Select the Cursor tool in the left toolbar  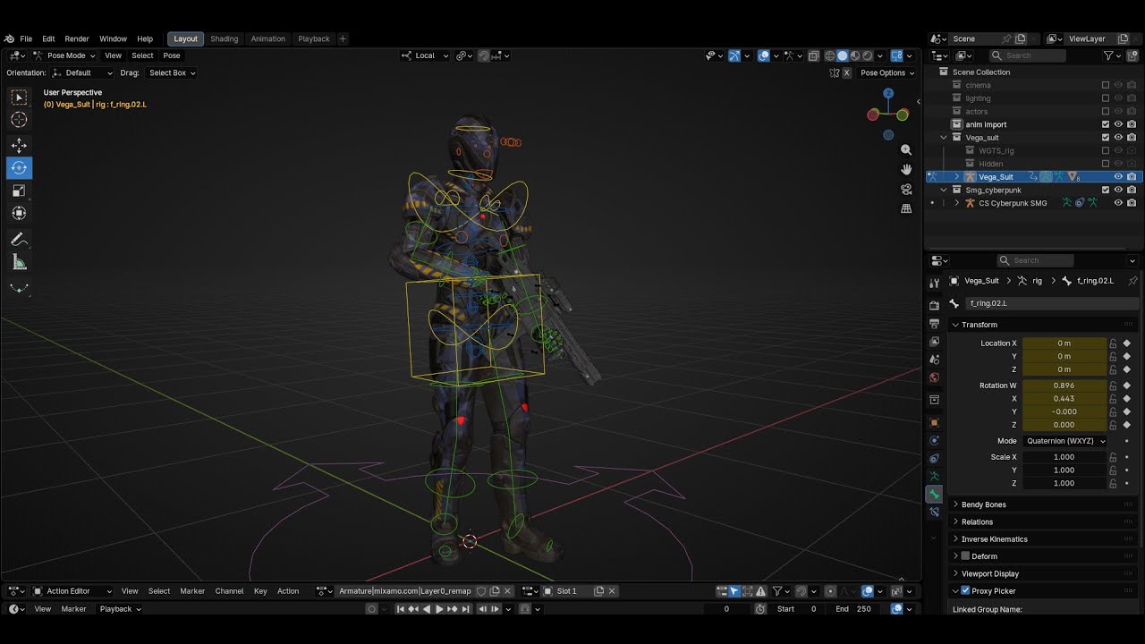[x=19, y=119]
